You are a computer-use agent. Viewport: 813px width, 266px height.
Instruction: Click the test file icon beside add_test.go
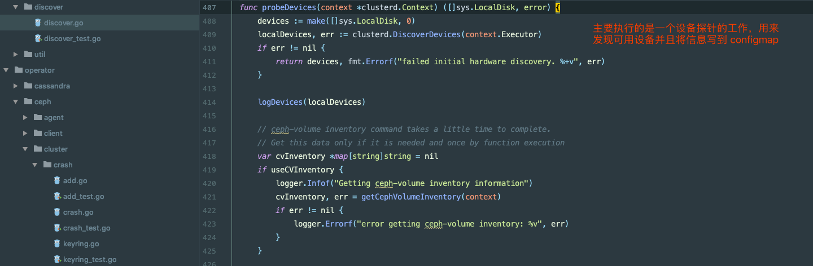coord(57,197)
